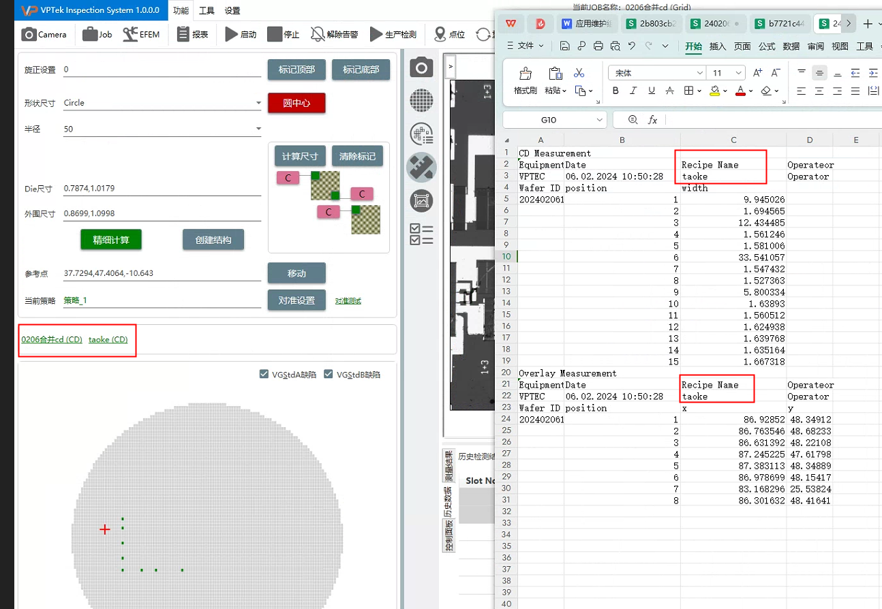Toggle the VGStdB缺陷 checkbox
Viewport: 882px width, 609px height.
[x=329, y=374]
